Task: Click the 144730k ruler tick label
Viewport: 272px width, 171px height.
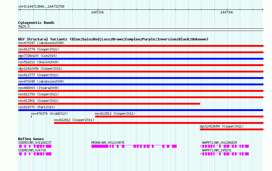Action: [x=227, y=12]
